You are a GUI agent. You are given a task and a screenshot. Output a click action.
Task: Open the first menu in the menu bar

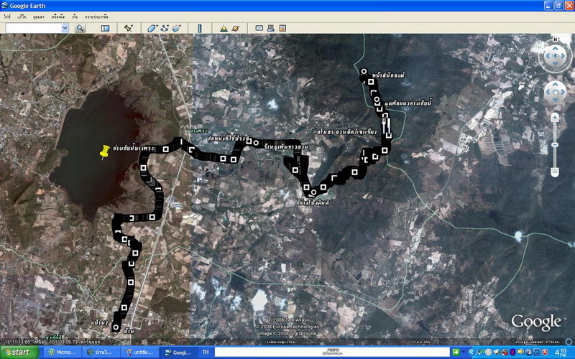click(8, 16)
